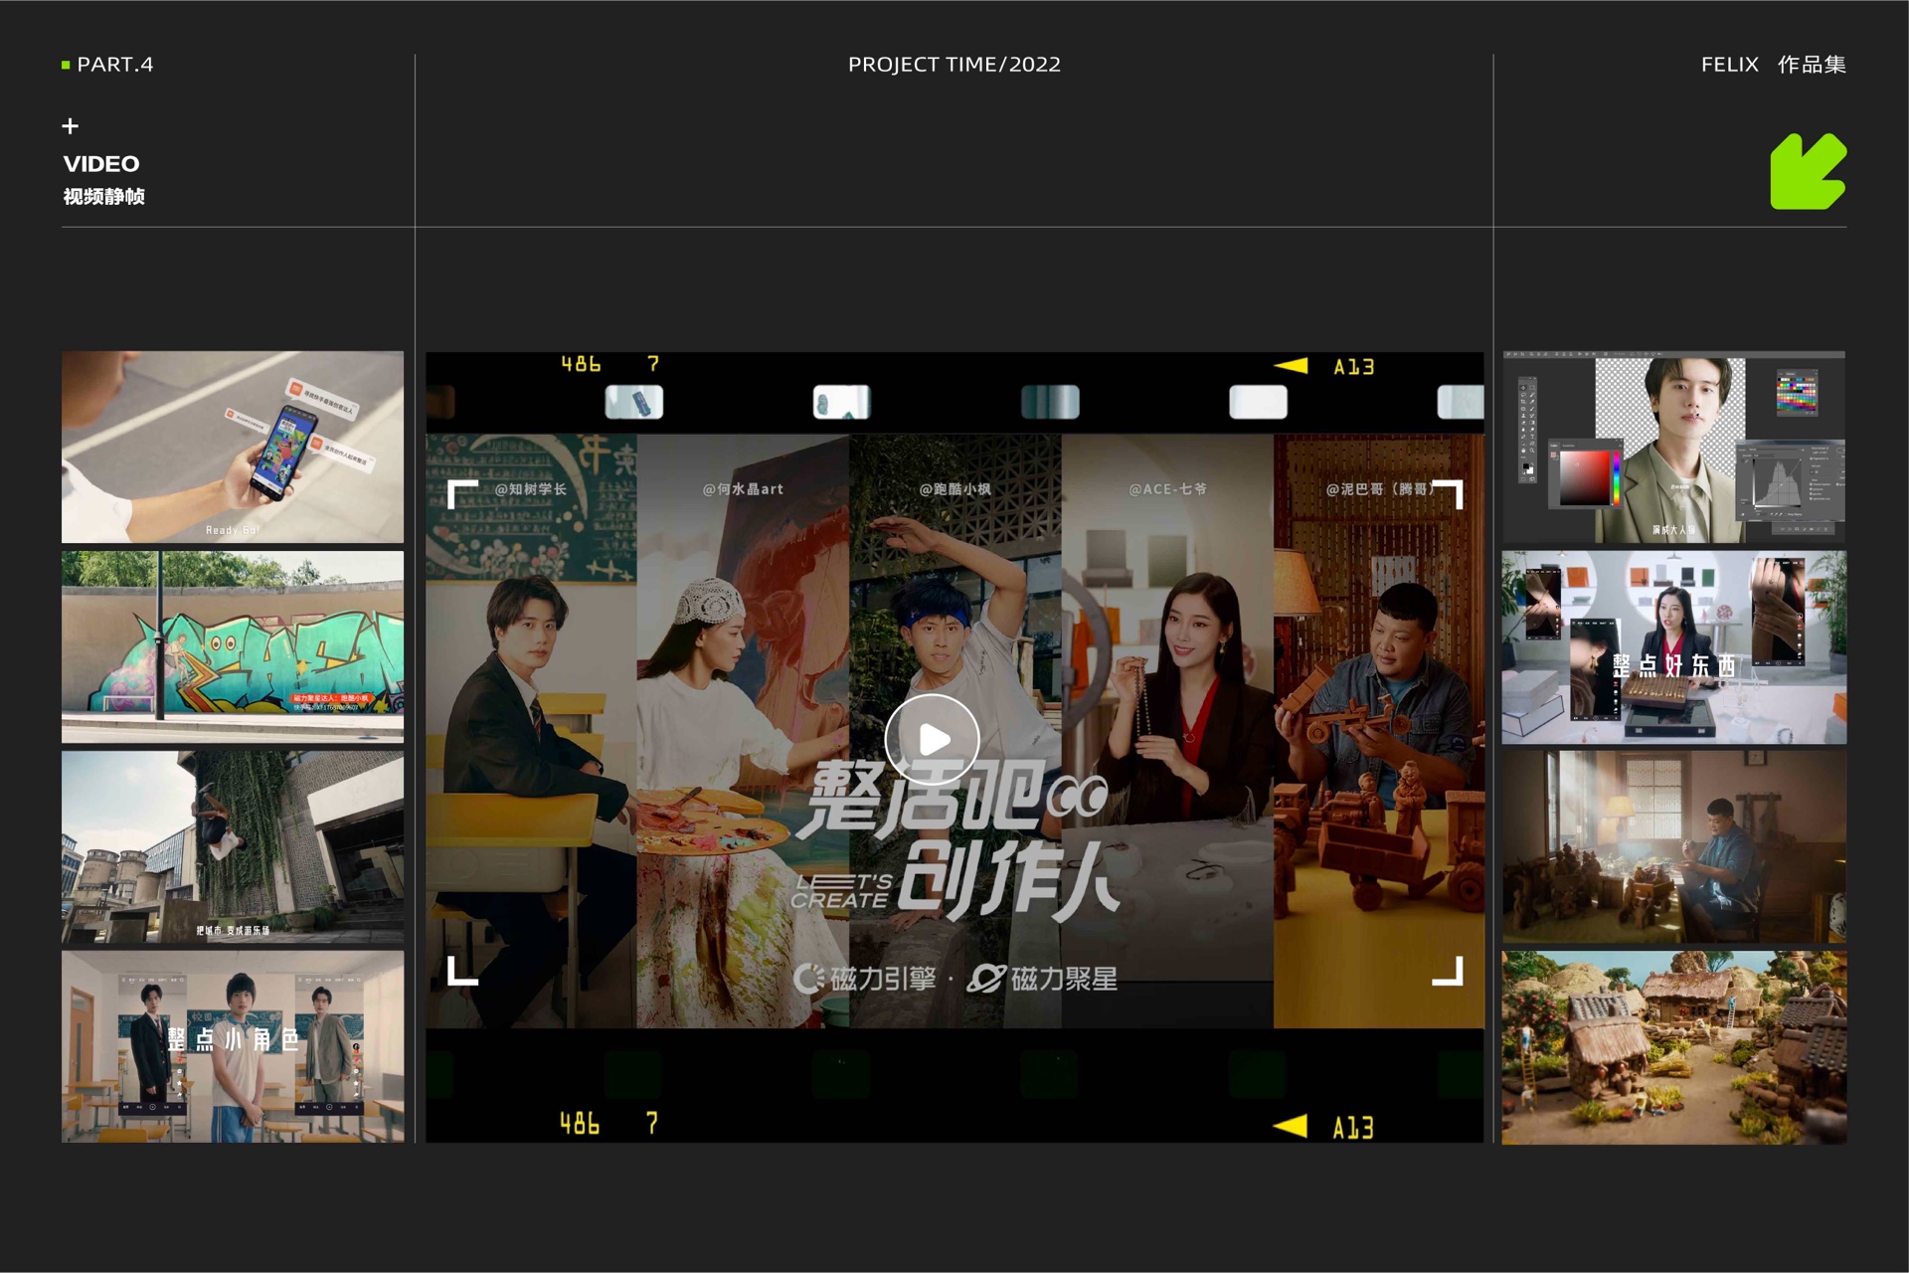Click the @跑酷小枫 name tag
1909x1273 pixels.
(954, 489)
